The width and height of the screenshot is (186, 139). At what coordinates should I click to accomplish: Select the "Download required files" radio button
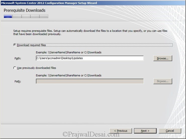pos(15,45)
